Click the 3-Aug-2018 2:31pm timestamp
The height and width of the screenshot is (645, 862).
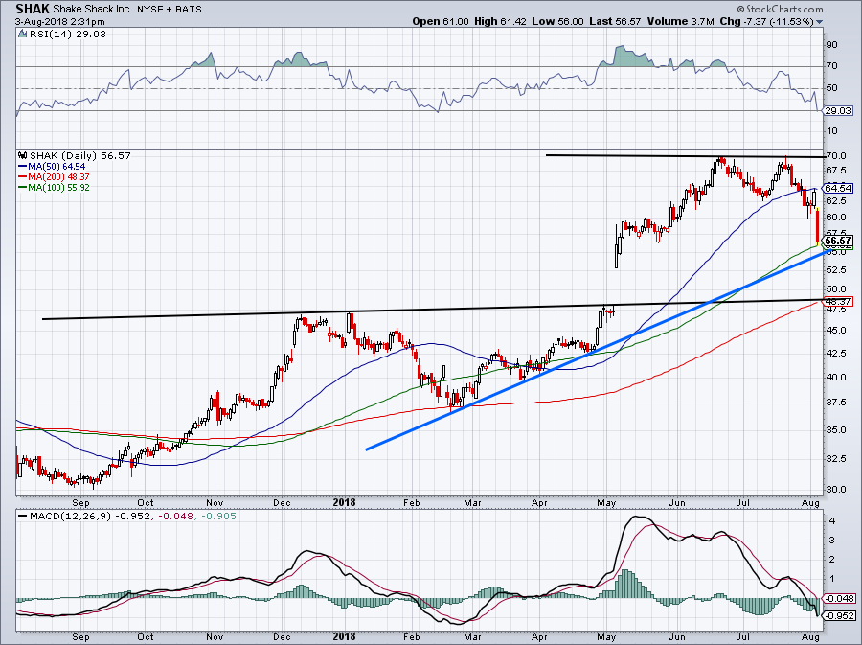[x=60, y=22]
